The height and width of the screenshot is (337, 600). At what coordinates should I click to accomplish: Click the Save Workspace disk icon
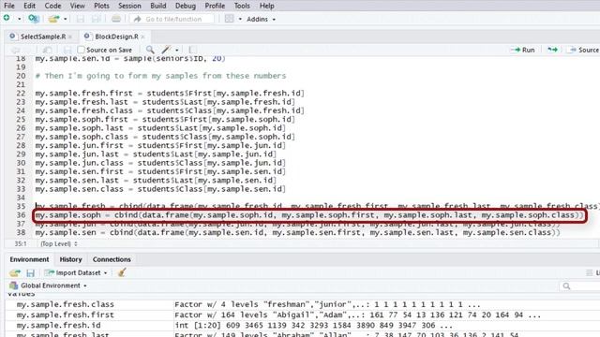pos(30,272)
